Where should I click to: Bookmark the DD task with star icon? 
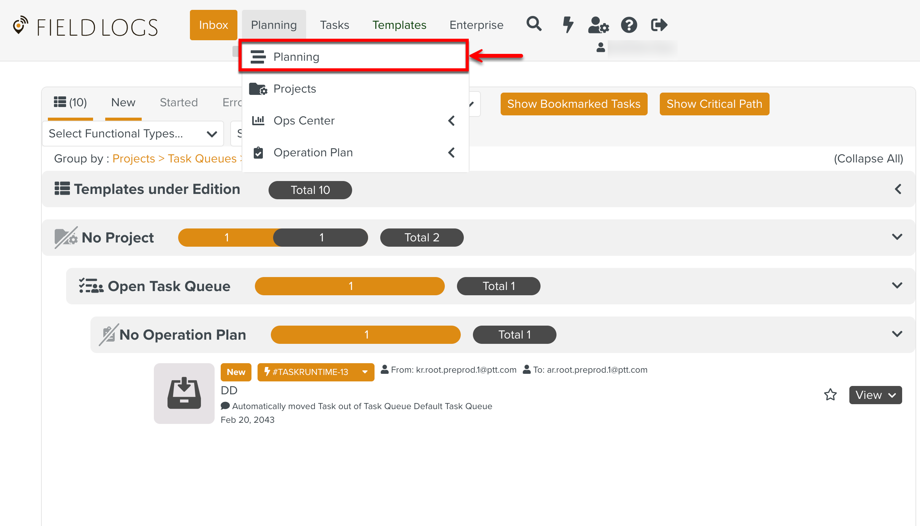tap(830, 395)
